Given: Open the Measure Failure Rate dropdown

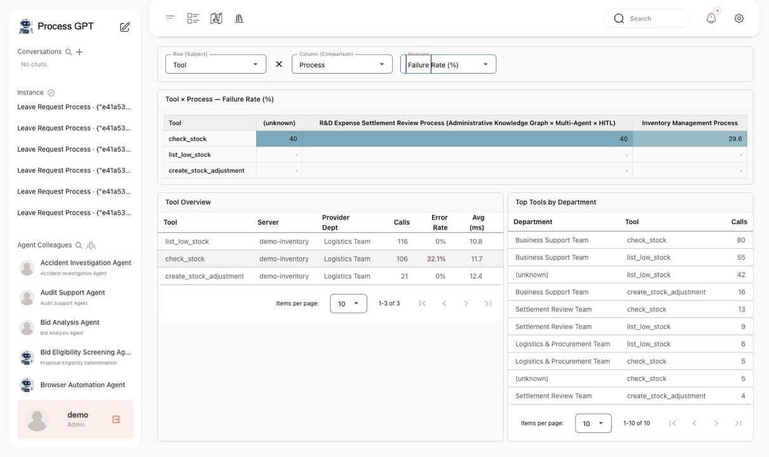Looking at the screenshot, I should pos(448,64).
